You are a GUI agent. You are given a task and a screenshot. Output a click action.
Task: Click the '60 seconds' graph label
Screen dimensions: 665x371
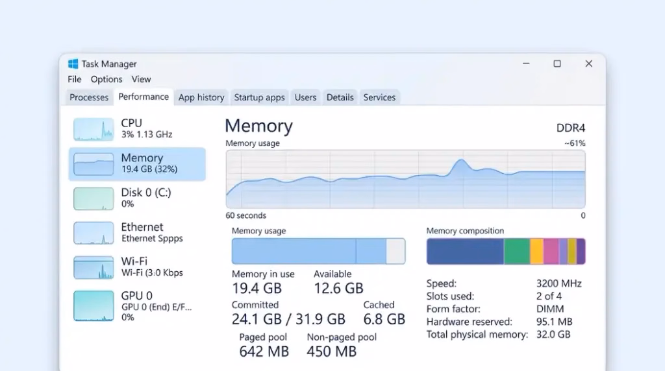[246, 215]
